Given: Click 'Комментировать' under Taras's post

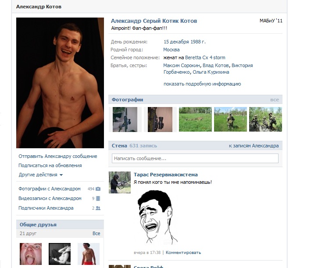Looking at the screenshot, I should coord(183,253).
